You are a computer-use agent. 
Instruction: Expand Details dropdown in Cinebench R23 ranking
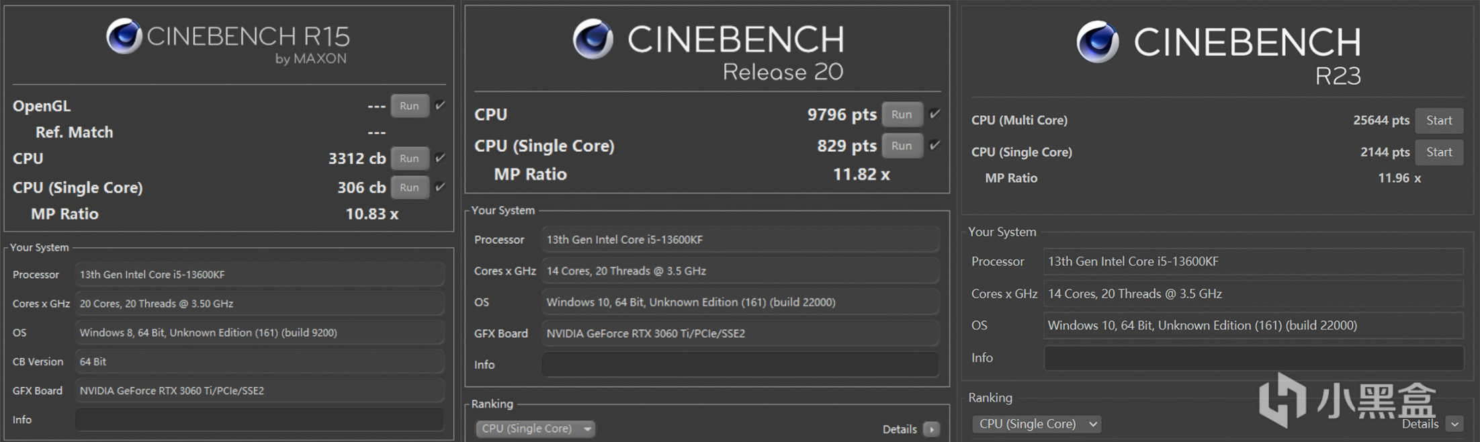(x=1454, y=424)
